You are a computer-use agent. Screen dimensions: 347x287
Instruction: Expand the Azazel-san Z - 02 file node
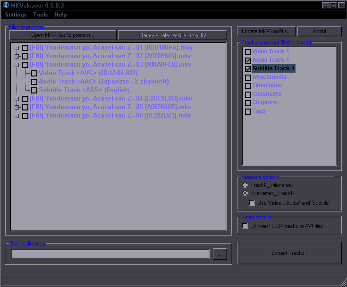tap(17, 56)
